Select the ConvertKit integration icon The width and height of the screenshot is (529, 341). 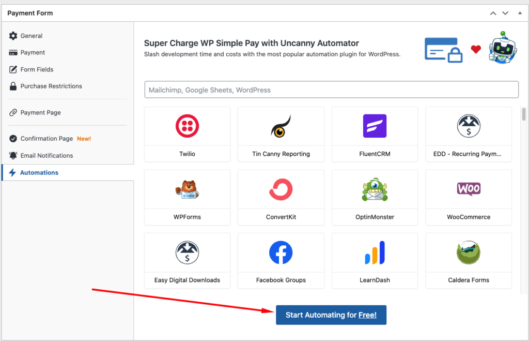pyautogui.click(x=281, y=189)
